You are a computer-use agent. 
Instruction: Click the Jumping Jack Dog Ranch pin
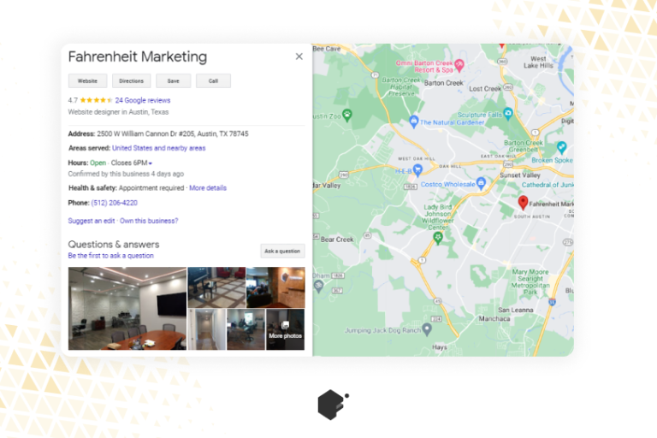[427, 329]
